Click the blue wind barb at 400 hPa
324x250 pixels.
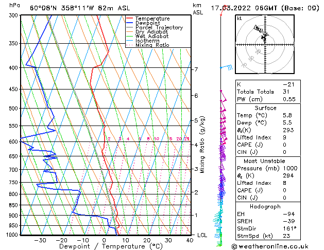point(227,67)
